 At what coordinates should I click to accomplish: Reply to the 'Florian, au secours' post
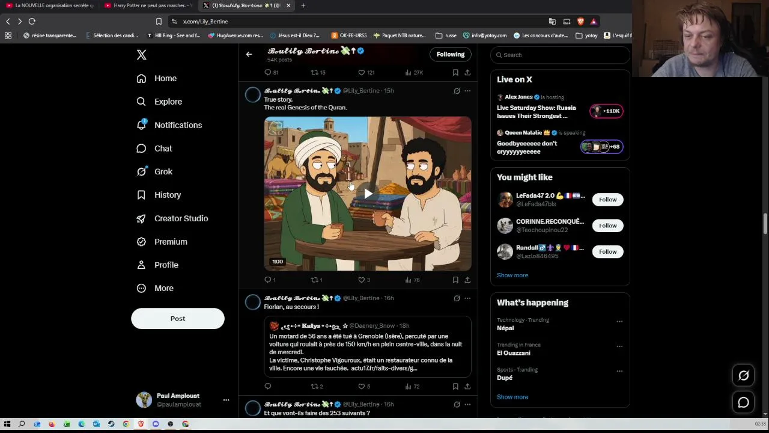tap(268, 386)
